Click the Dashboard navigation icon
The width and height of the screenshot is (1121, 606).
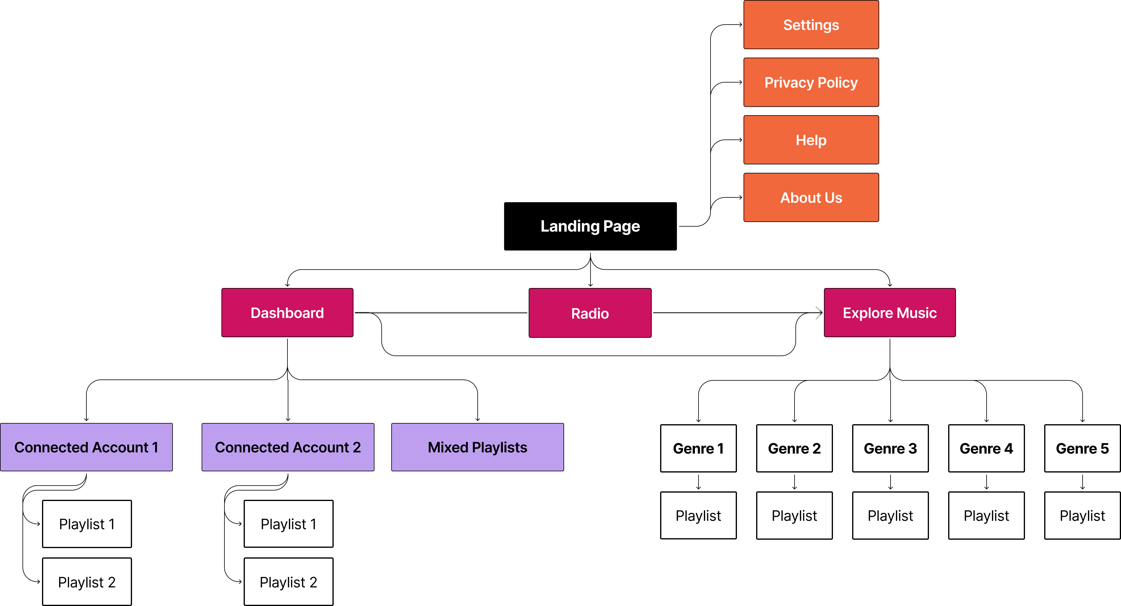click(288, 312)
